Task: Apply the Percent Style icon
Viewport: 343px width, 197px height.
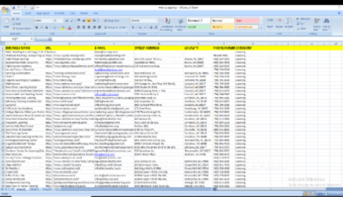Action: point(140,27)
